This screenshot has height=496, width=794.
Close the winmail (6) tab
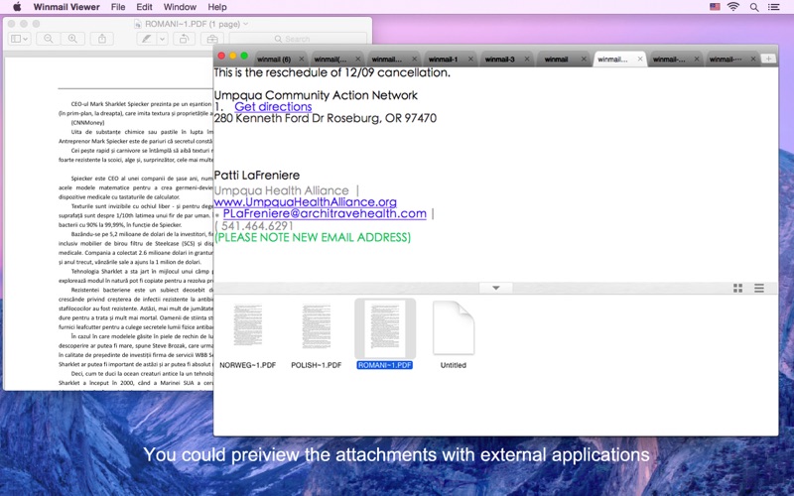pyautogui.click(x=302, y=60)
